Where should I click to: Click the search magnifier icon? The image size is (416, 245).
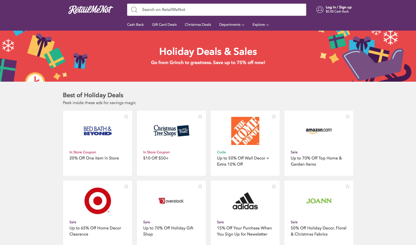134,10
